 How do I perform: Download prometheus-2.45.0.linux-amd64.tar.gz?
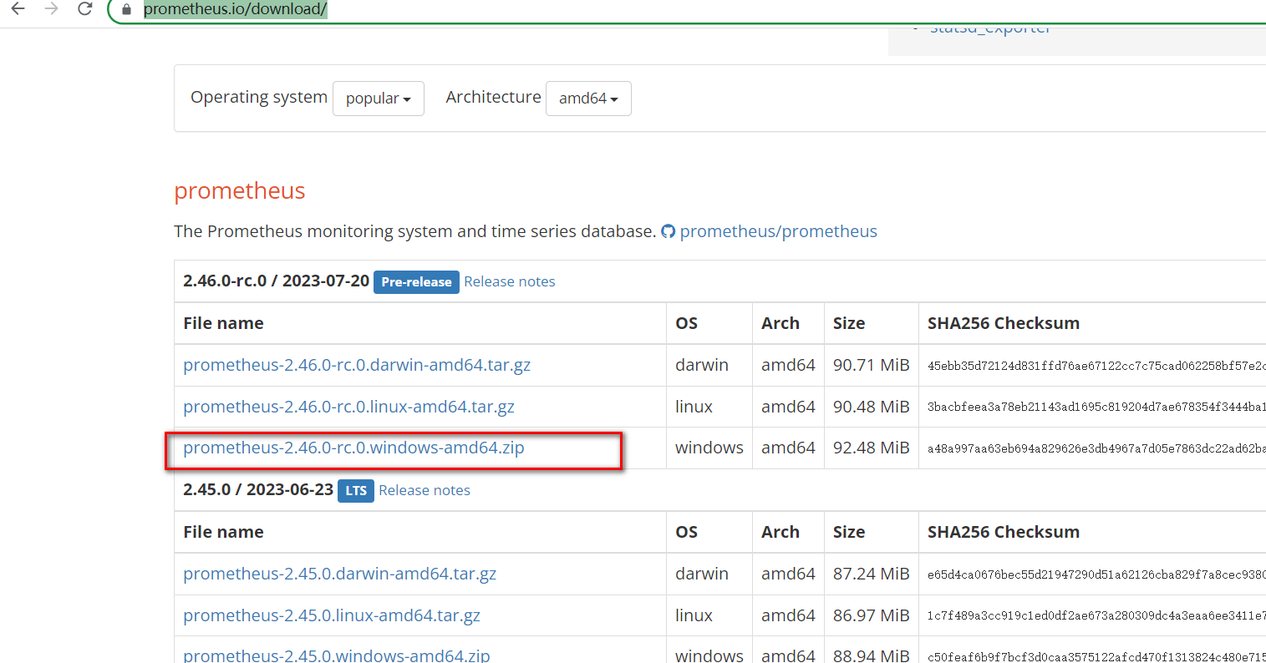coord(332,615)
